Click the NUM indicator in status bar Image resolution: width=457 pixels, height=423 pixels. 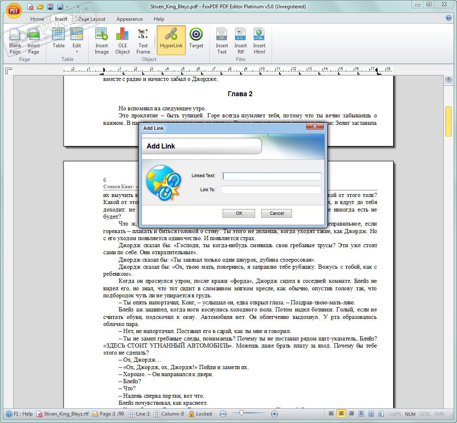pyautogui.click(x=410, y=414)
